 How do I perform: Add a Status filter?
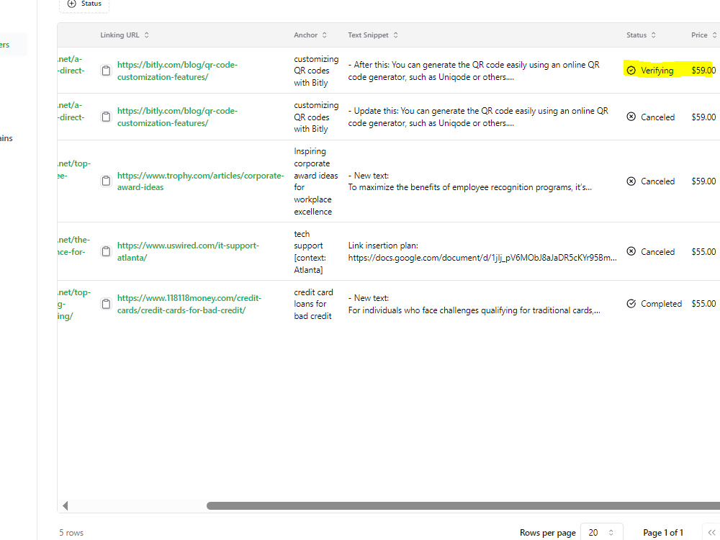tap(84, 4)
